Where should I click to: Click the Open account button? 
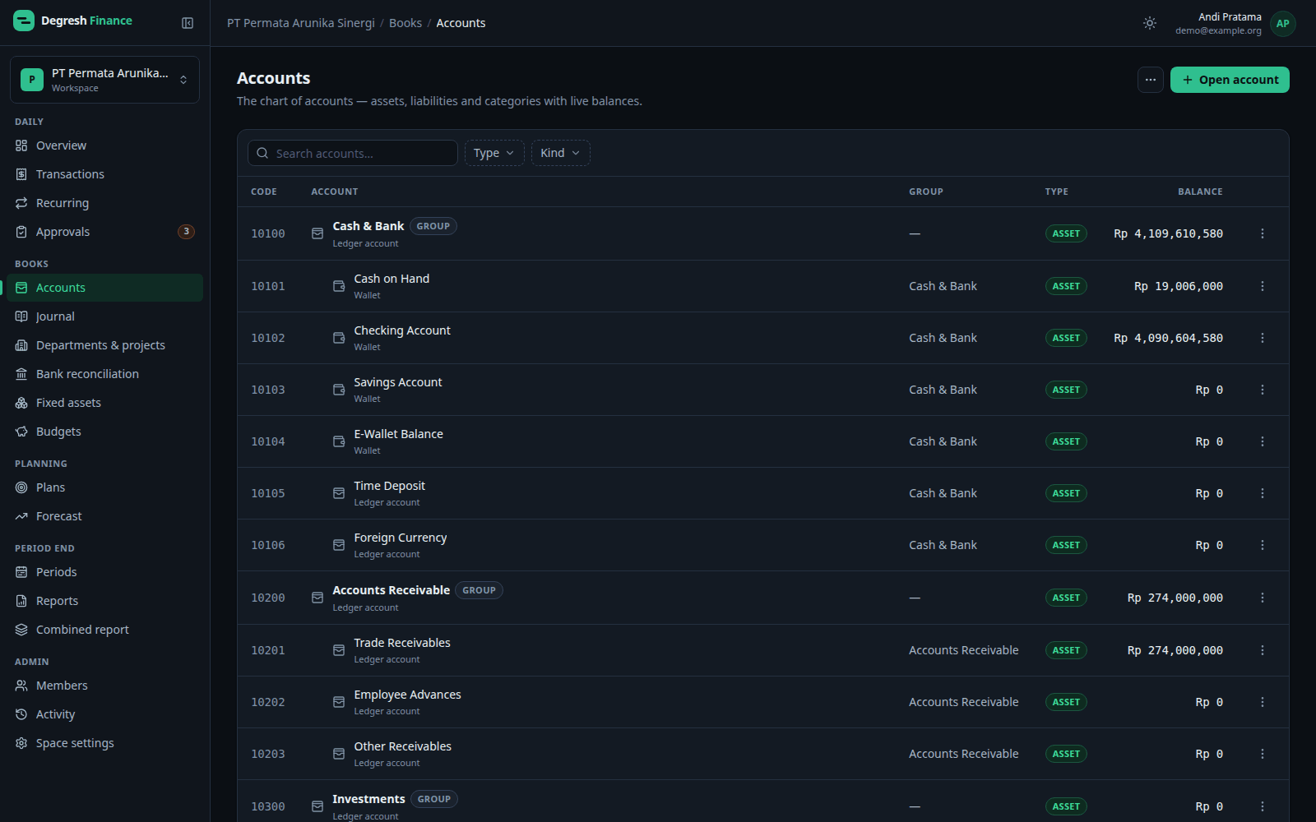point(1230,80)
